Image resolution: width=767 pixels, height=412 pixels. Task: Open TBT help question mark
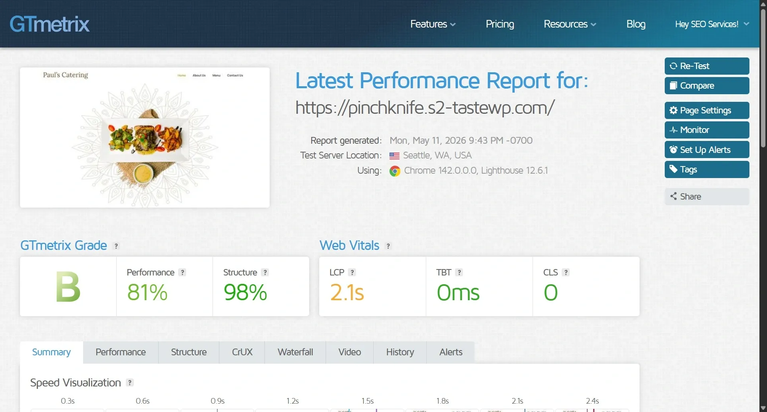(459, 272)
